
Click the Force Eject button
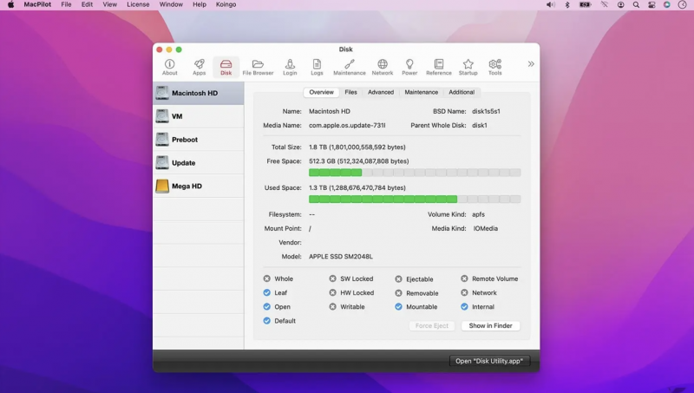[x=431, y=325]
